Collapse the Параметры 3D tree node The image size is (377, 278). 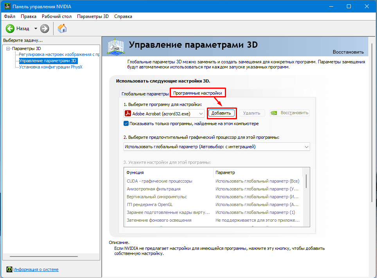[8, 48]
